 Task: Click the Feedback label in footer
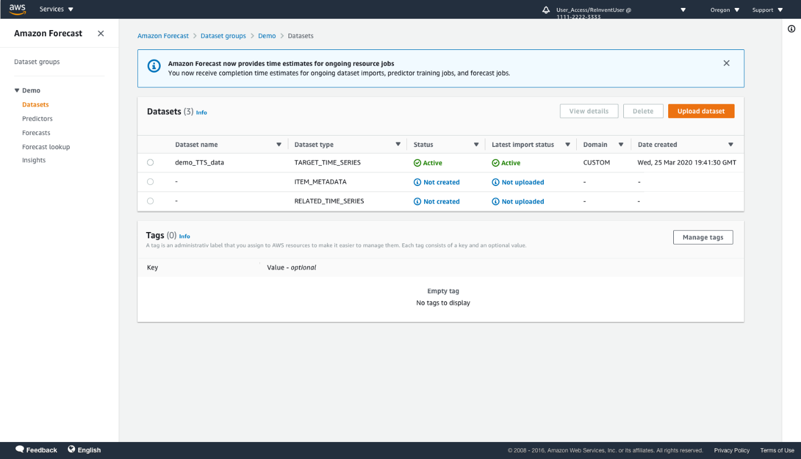41,450
